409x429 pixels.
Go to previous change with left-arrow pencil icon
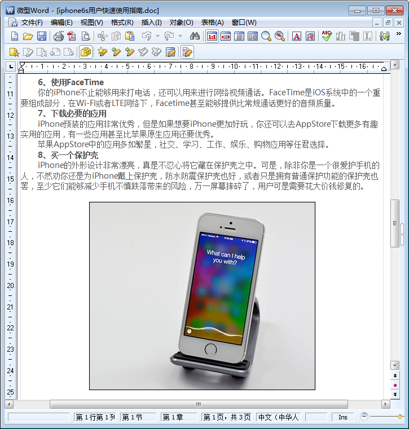pyautogui.click(x=116, y=52)
